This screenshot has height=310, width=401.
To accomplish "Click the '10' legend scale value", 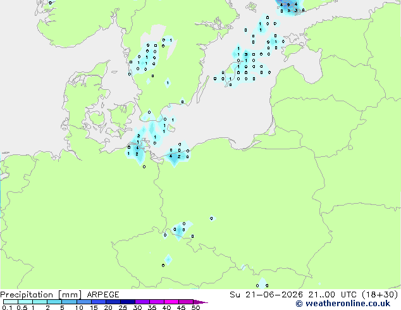I will coord(79,307).
